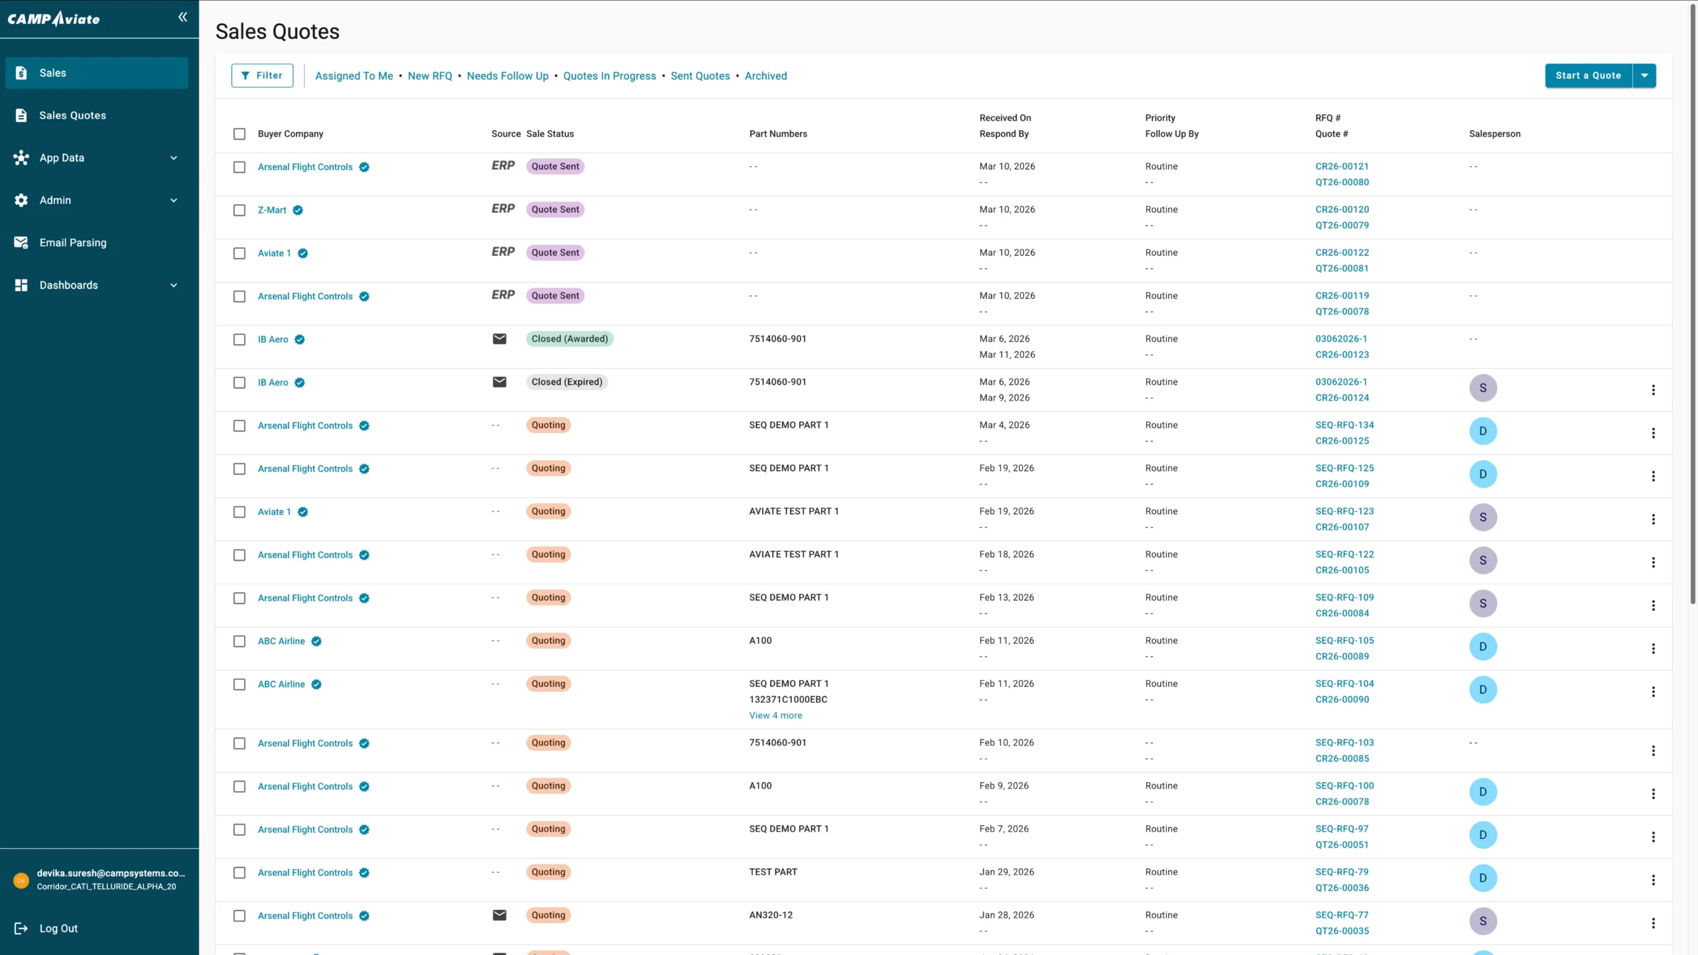Switch to Sent Quotes view
This screenshot has height=955, width=1698.
tap(700, 76)
